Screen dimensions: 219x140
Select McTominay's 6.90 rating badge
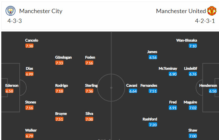click(173, 74)
